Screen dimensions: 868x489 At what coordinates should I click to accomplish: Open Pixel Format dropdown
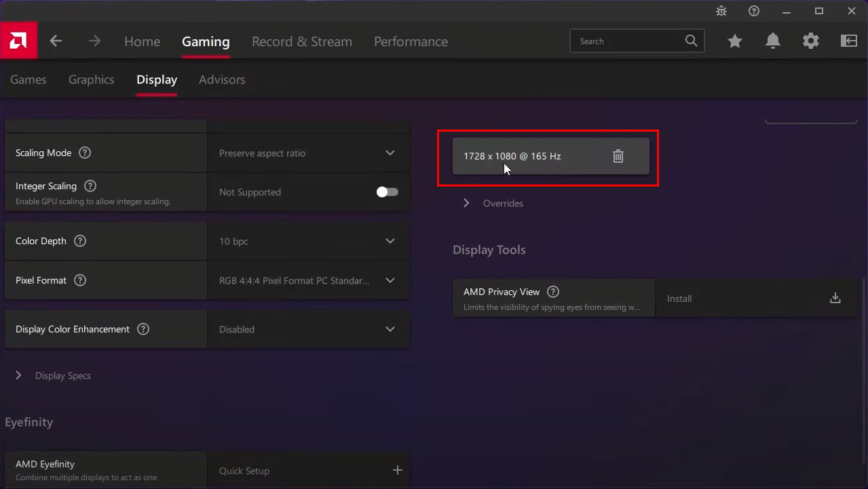pos(308,281)
